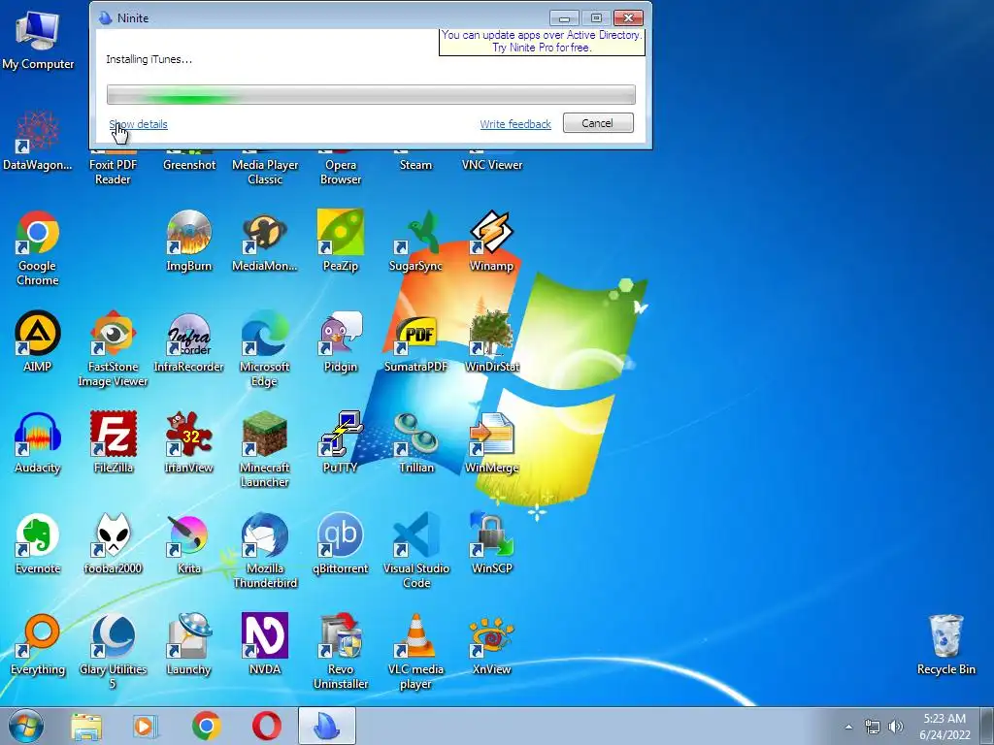The image size is (994, 745).
Task: Click the Ninite Pro Active Directory tip
Action: 542,41
